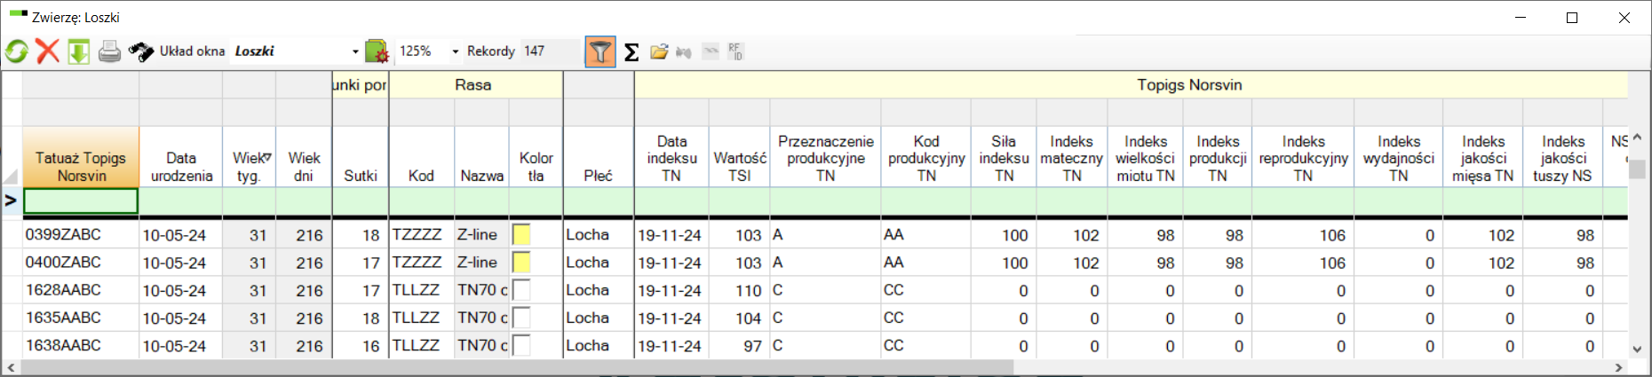Click the filter row indicator arrow
Screen dimensions: 1652x377
[x=11, y=201]
